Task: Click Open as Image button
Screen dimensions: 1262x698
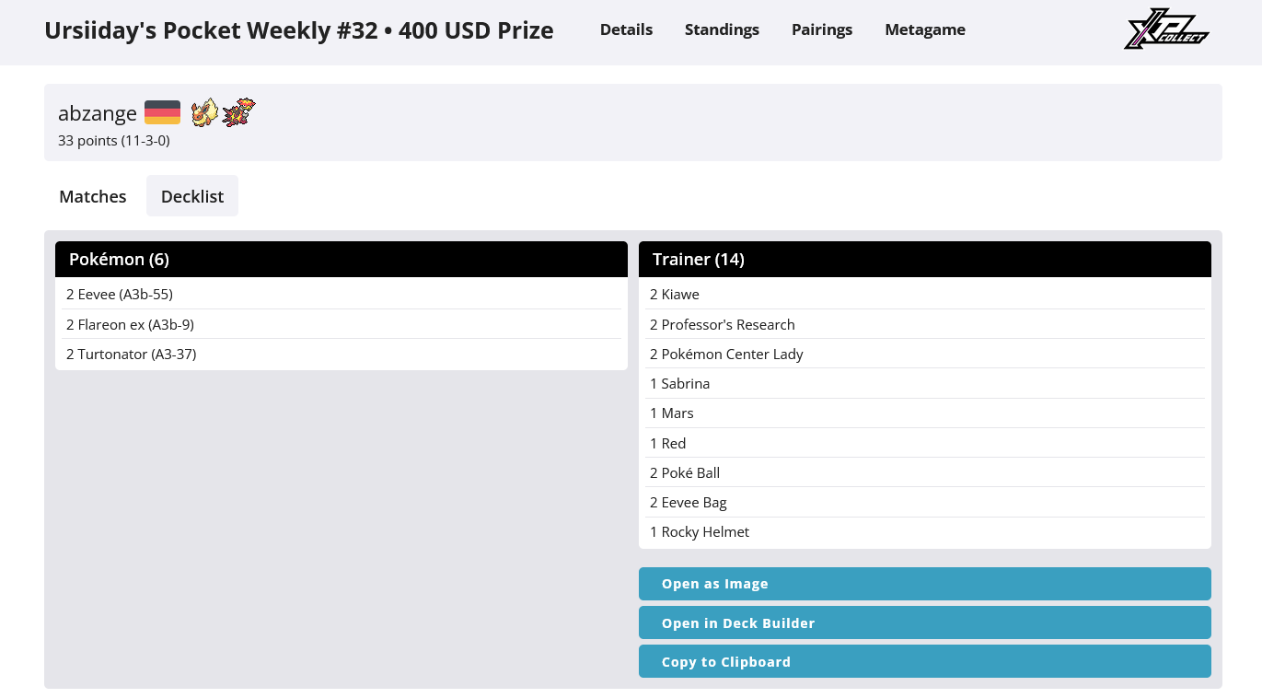Action: (x=925, y=584)
